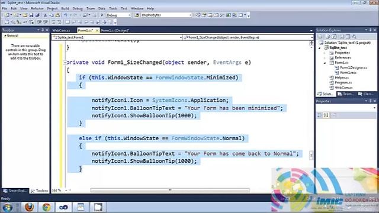Image resolution: width=379 pixels, height=213 pixels.
Task: Click the Copy icon in the toolbar
Action: (x=52, y=15)
